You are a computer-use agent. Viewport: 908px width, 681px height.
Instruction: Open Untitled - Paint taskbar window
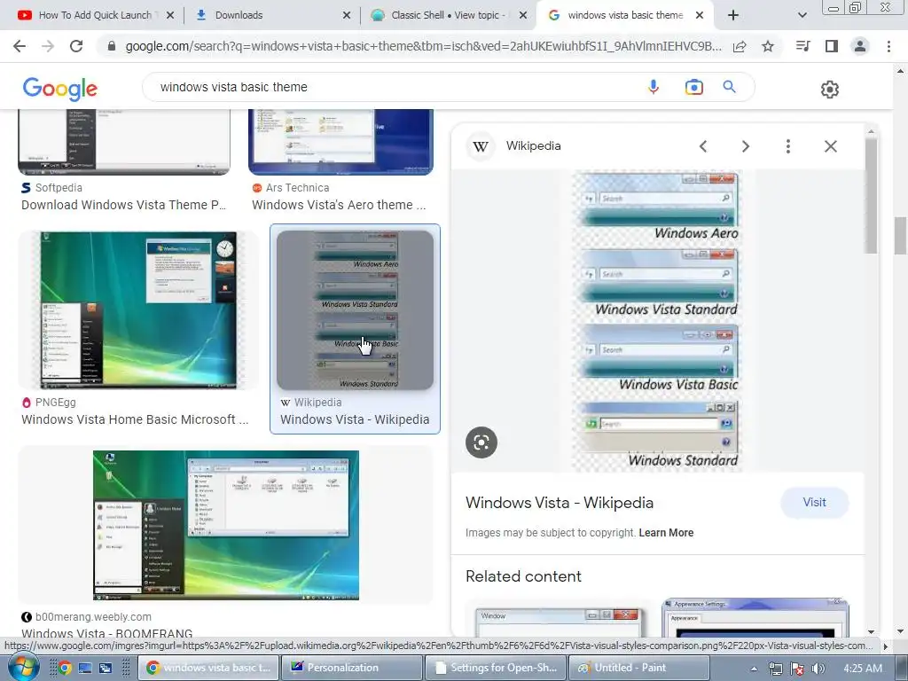coord(639,668)
